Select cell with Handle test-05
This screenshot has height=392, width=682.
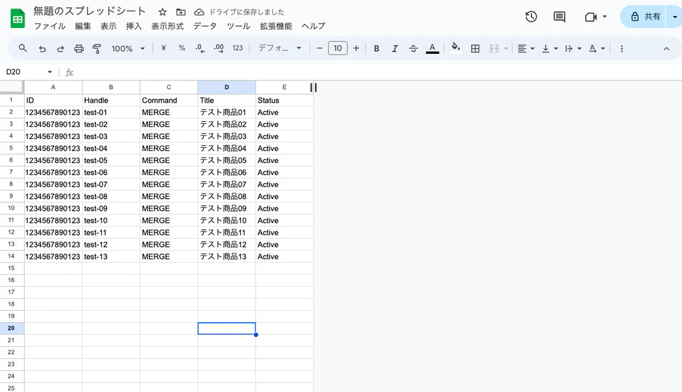tap(111, 160)
